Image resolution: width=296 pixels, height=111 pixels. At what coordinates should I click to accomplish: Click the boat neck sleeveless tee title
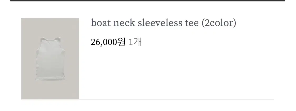coord(163,23)
